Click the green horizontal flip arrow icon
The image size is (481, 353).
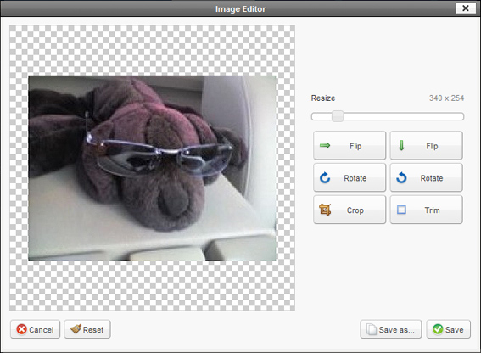(325, 145)
